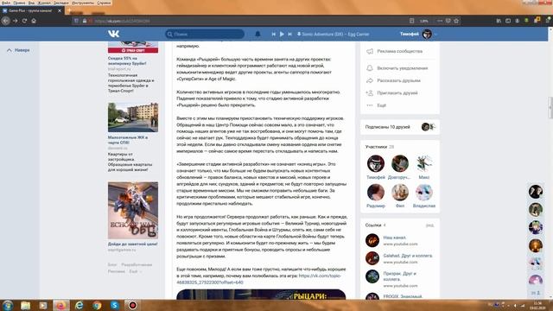Open the Разработчикам footer link
Viewport: 553px width, 311px height.
pos(137,264)
